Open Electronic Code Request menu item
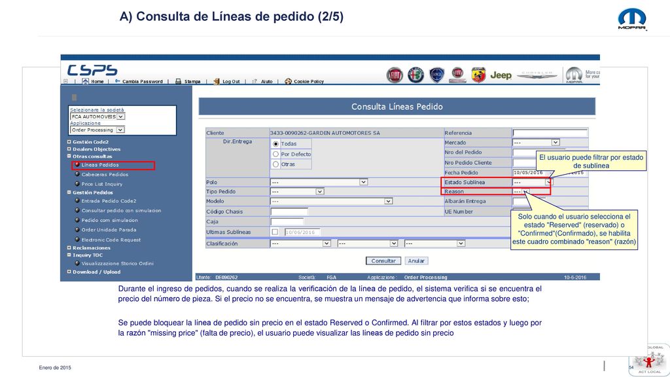This screenshot has height=377, width=670. (x=111, y=240)
